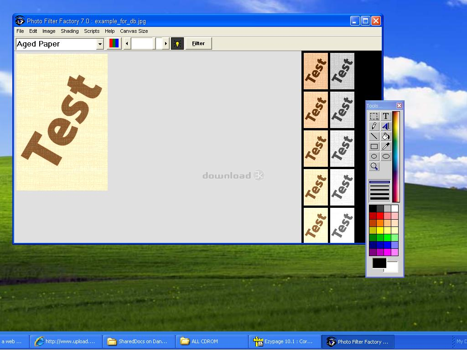The image size is (467, 350).
Task: Select the Eyedropper color picker tool
Action: point(386,146)
